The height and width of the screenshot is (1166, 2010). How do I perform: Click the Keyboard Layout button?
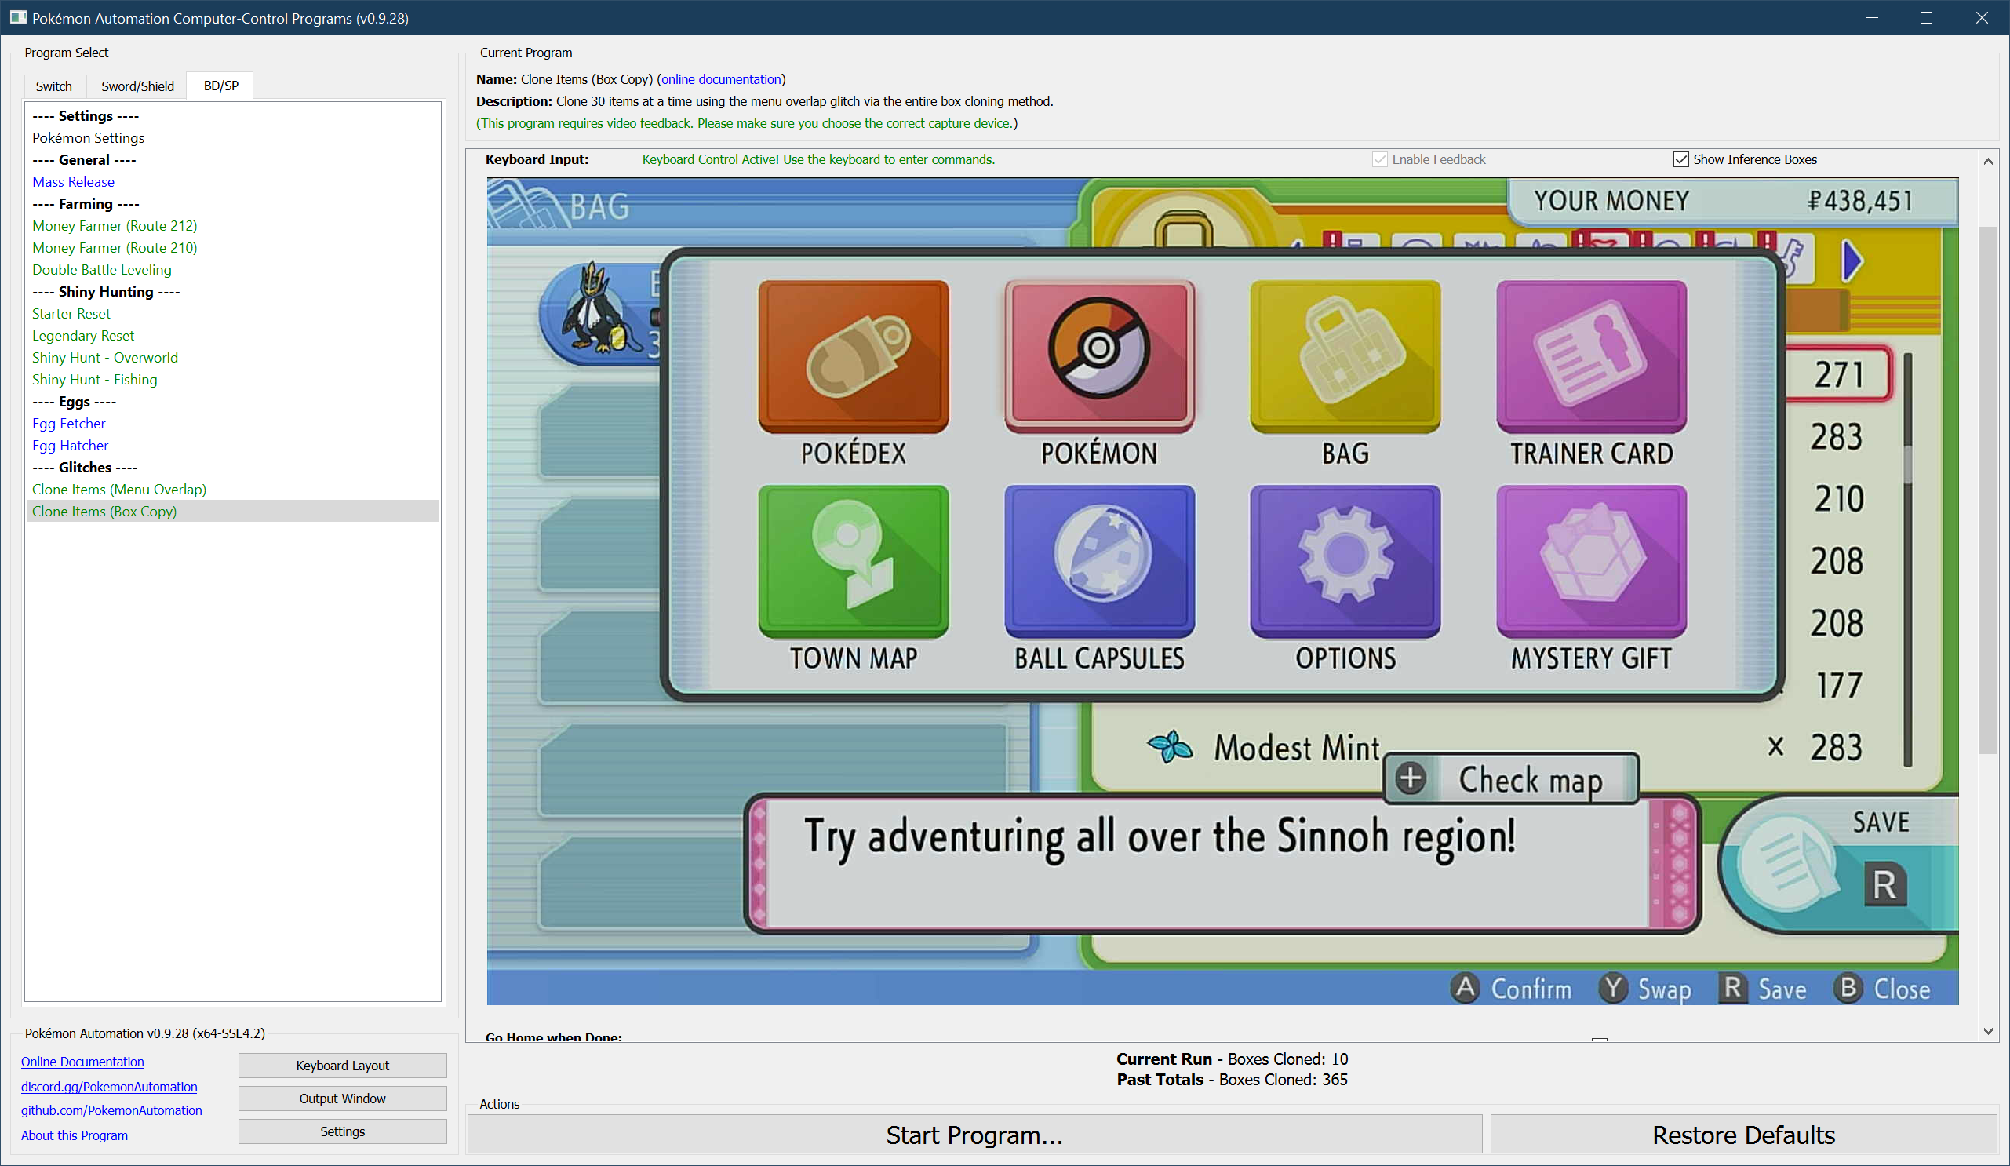(342, 1065)
